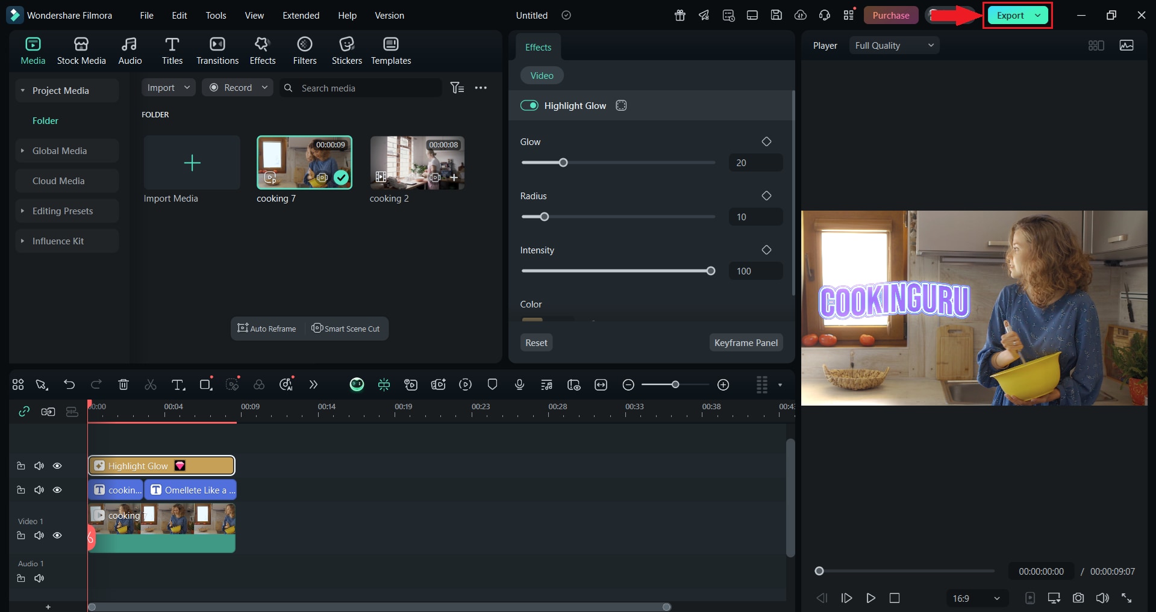Hide the Video 1 track
This screenshot has width=1156, height=612.
[x=57, y=535]
